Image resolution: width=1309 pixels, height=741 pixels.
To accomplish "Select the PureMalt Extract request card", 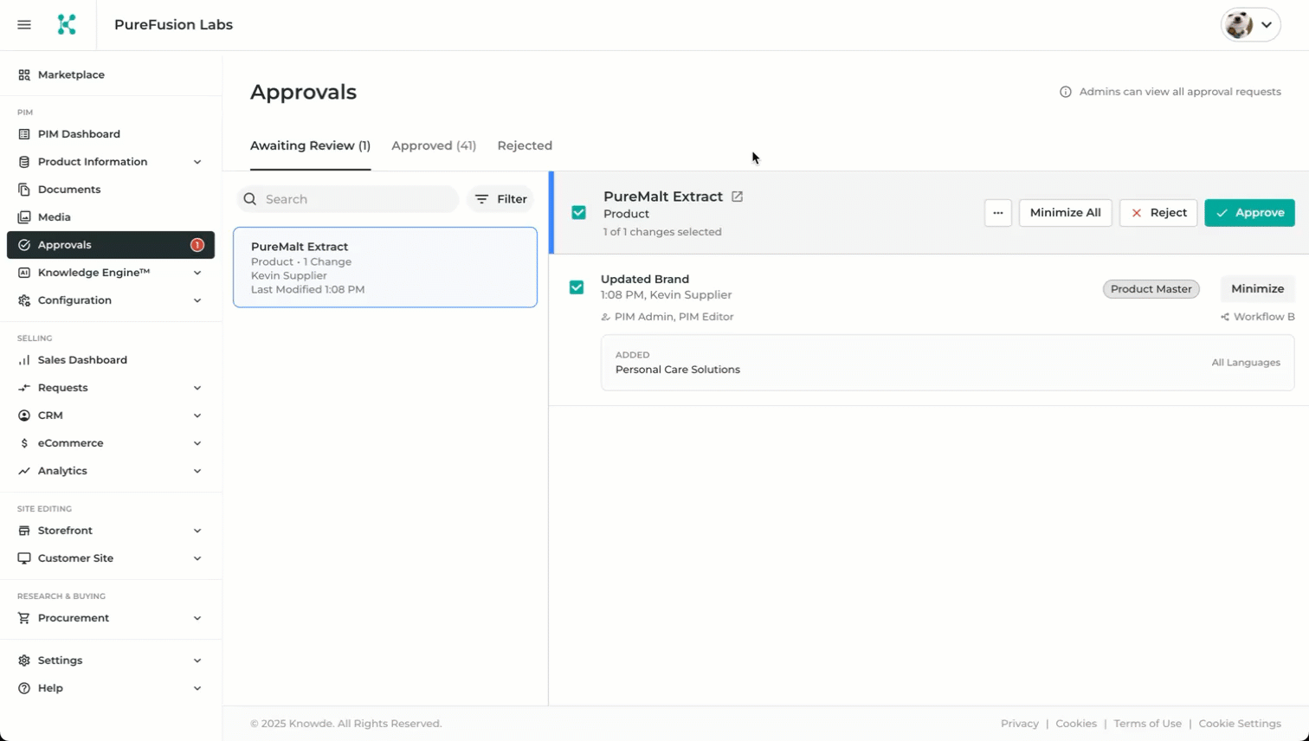I will point(385,267).
